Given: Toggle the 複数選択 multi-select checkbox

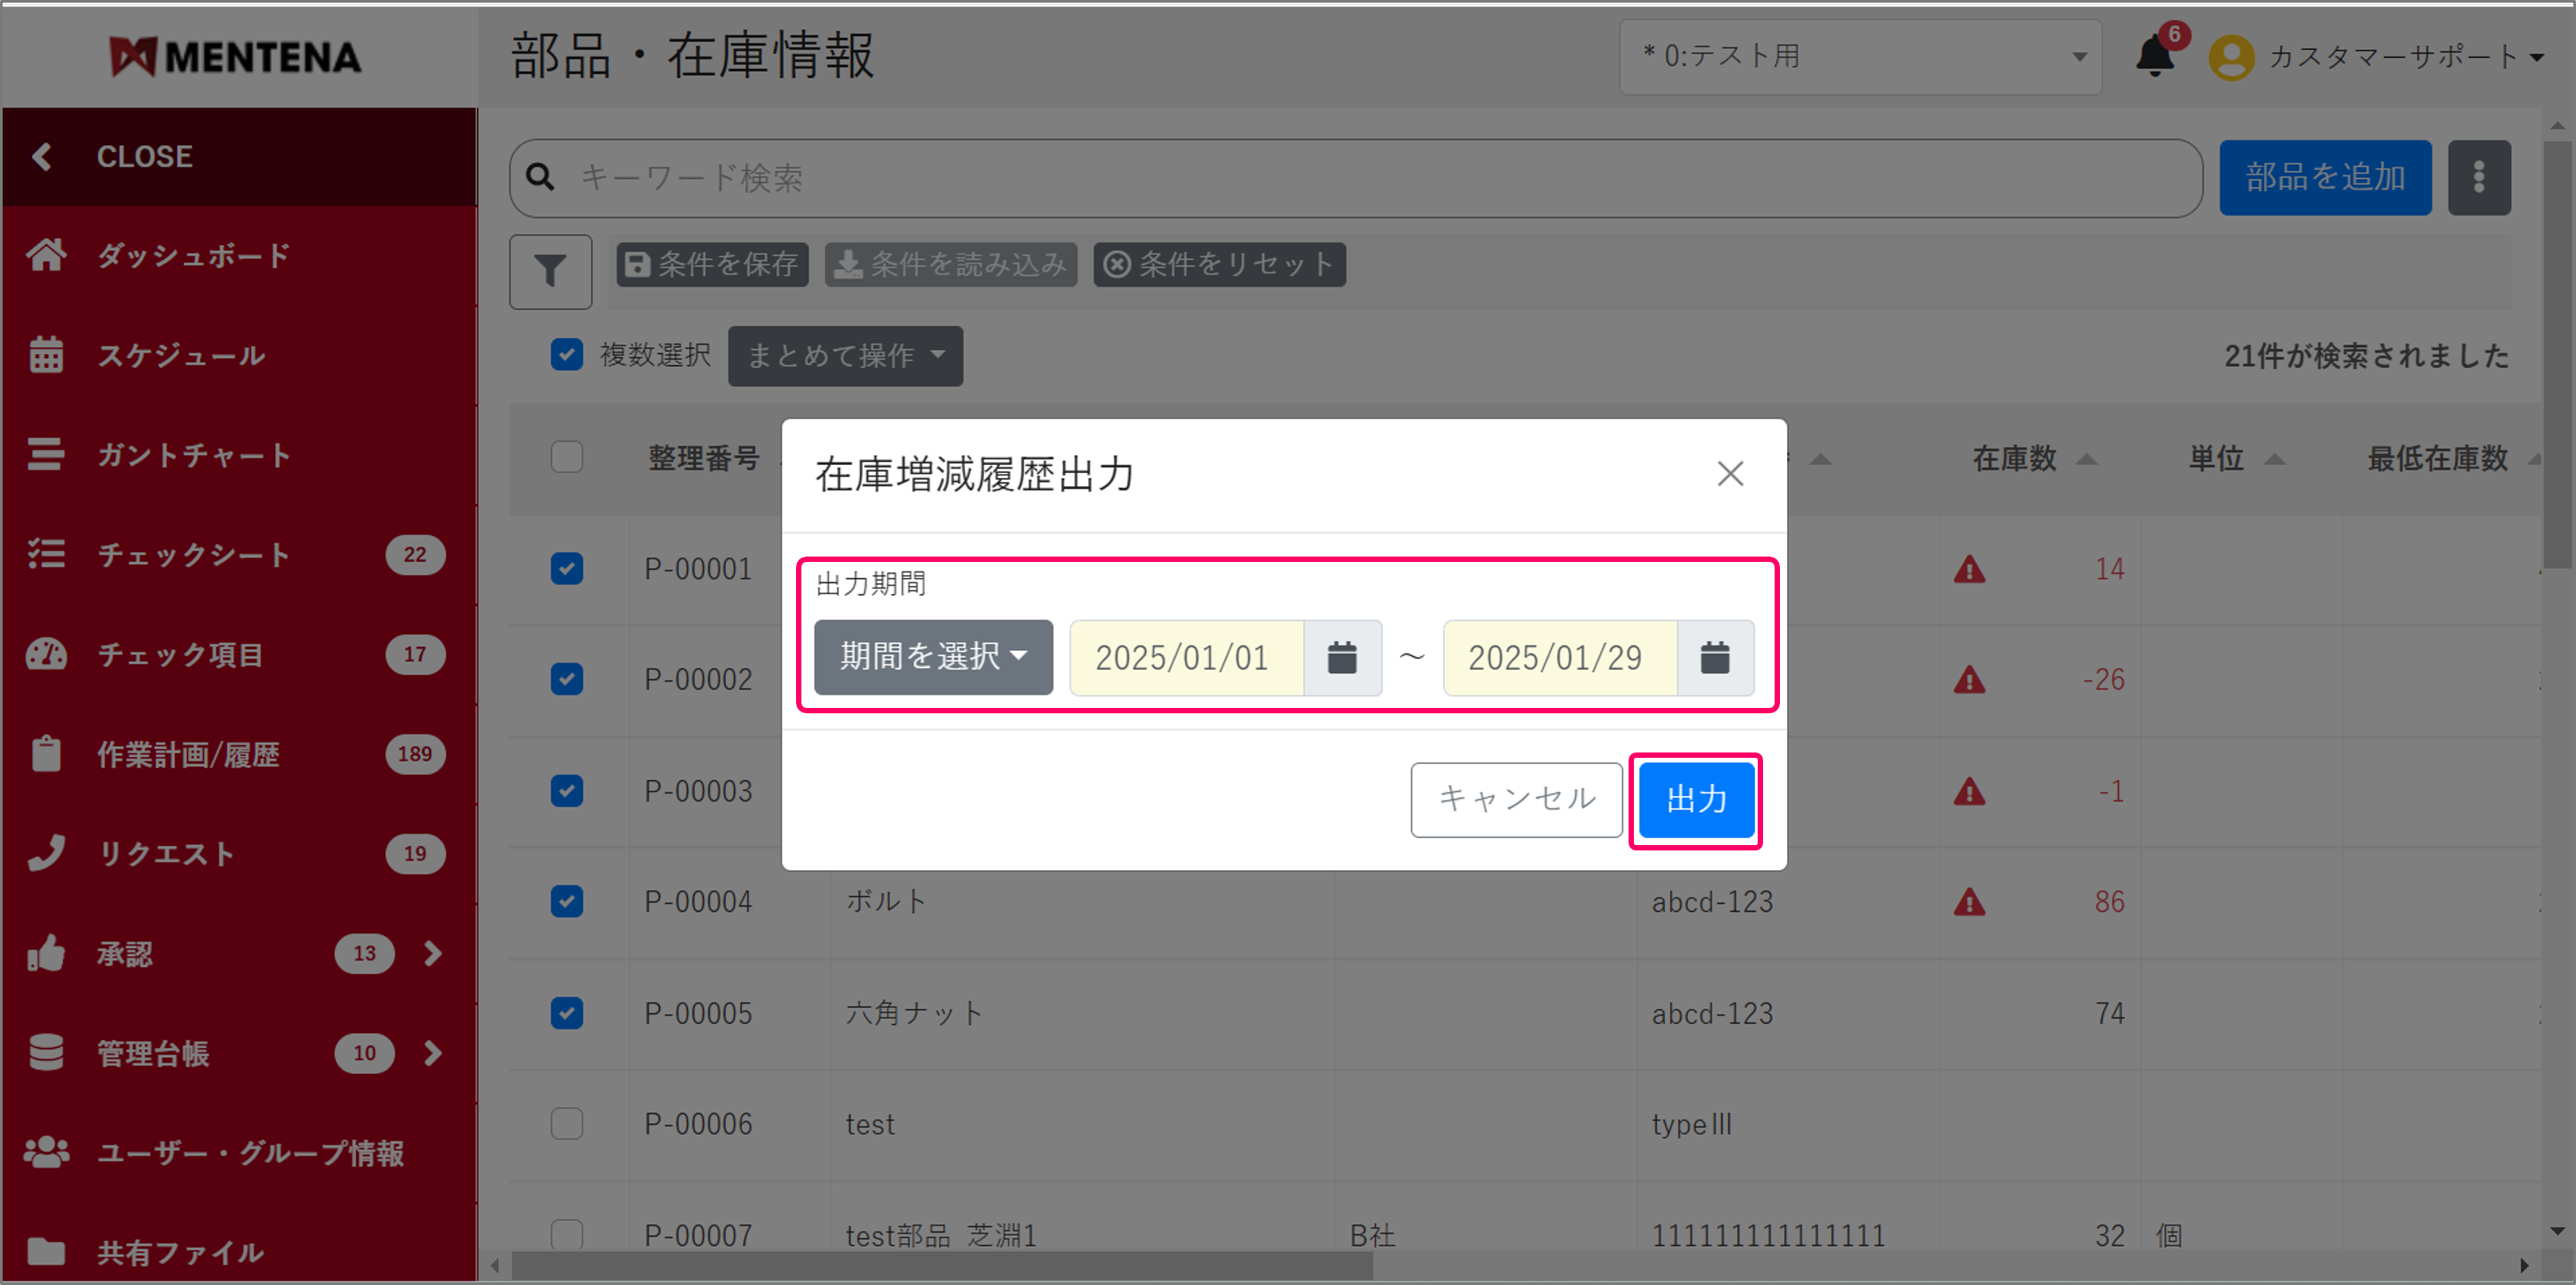Looking at the screenshot, I should 567,355.
